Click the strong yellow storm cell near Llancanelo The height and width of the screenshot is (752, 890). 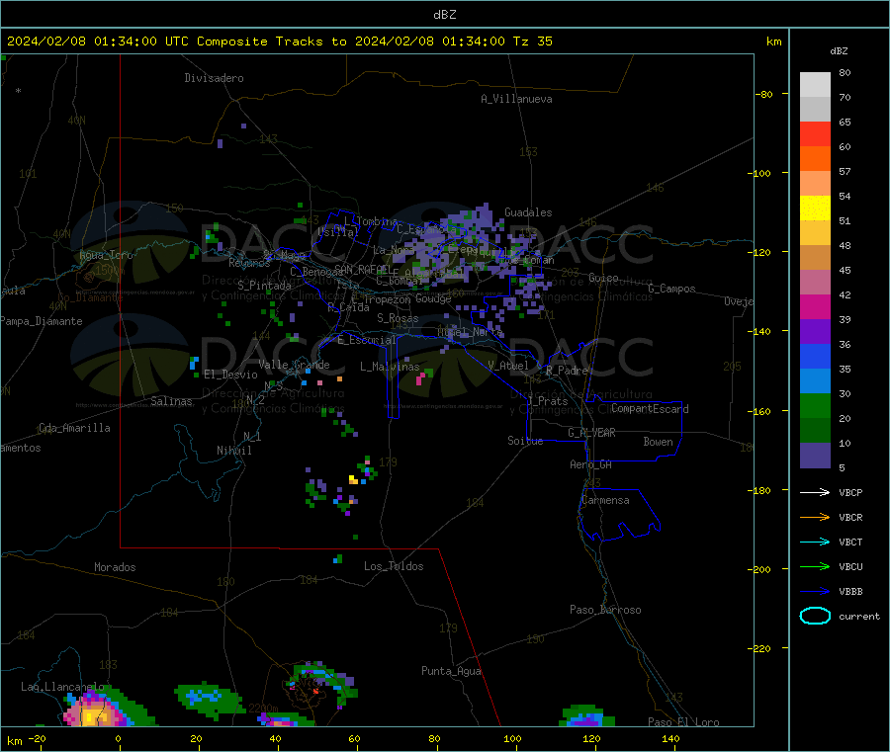pos(93,716)
